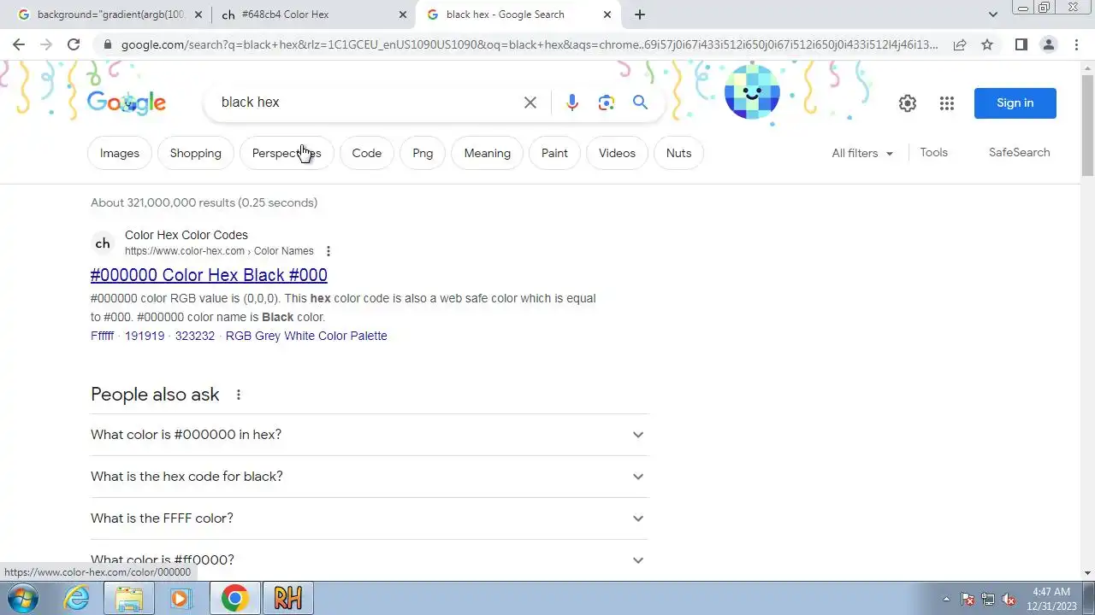The width and height of the screenshot is (1095, 615).
Task: Open the 191919 sitelink
Action: coord(145,336)
